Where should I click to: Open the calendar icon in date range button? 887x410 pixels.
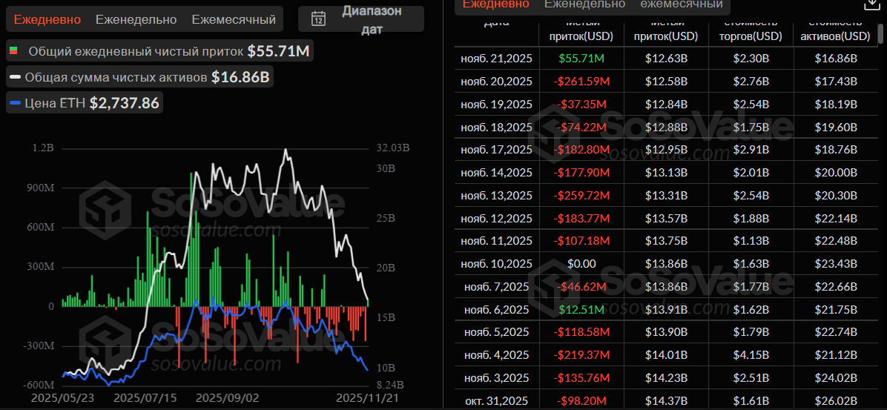pos(318,19)
